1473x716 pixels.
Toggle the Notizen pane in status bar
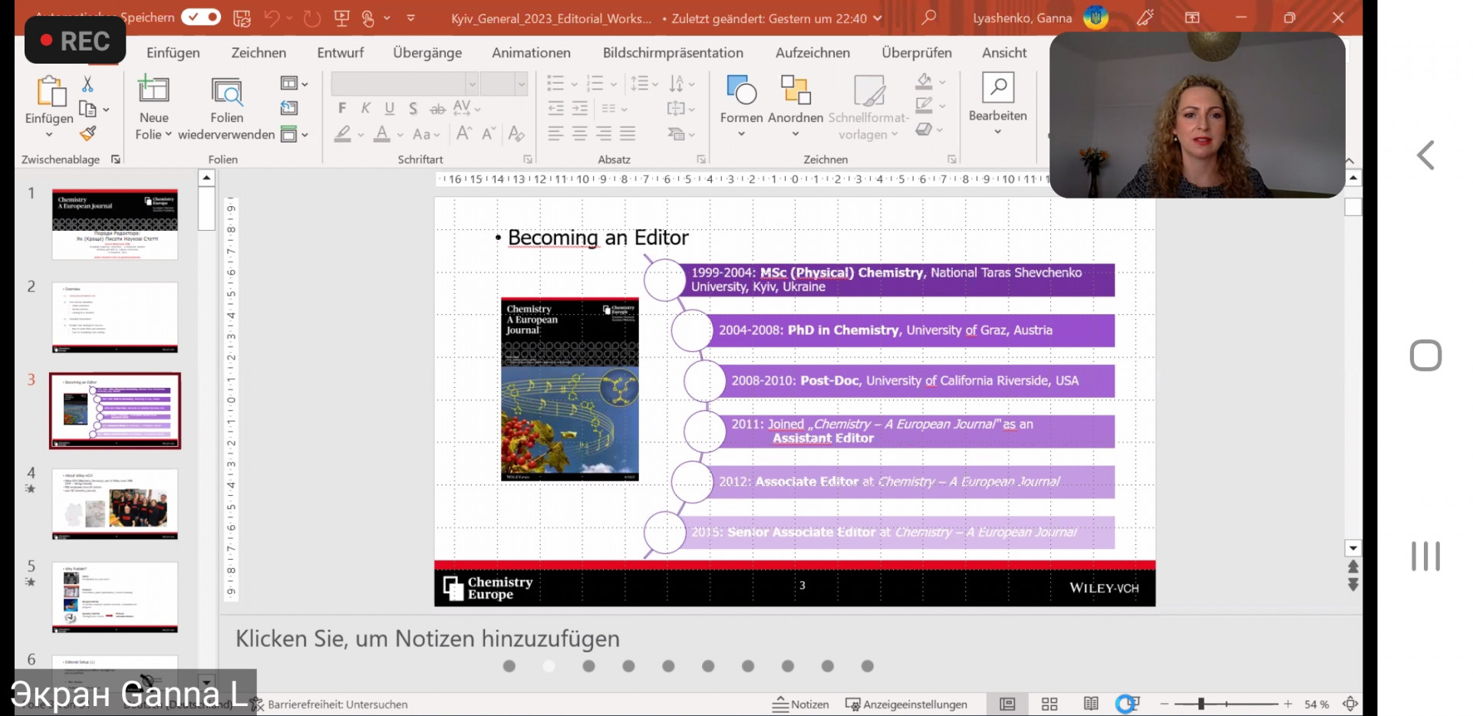(801, 704)
